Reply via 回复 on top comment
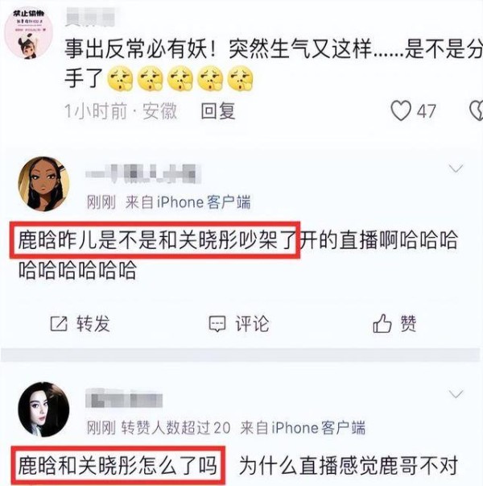The width and height of the screenshot is (483, 486). (x=218, y=111)
